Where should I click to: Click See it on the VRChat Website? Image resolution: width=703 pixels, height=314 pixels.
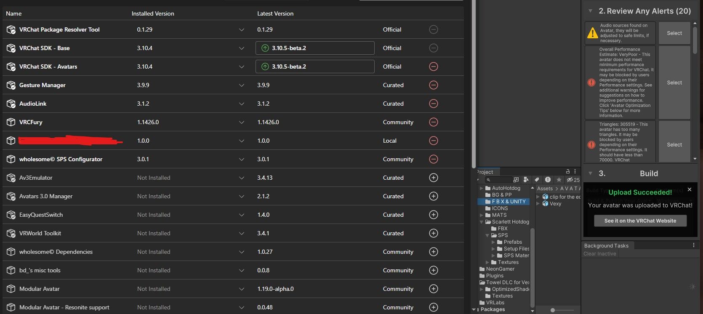click(640, 221)
